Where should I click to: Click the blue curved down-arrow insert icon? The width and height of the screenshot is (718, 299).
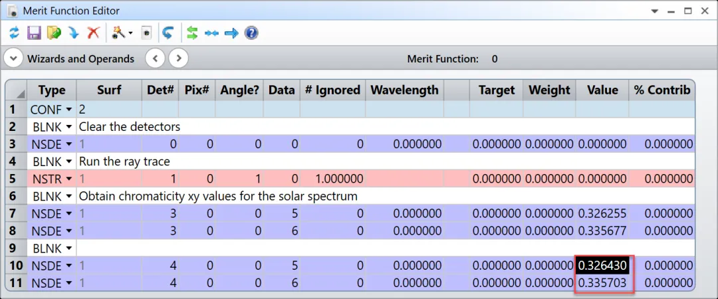click(x=73, y=33)
